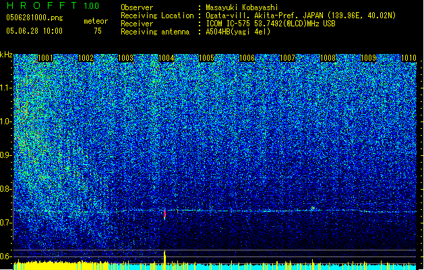Click the 0.8 kHz frequency axis label
The image size is (424, 270).
click(5, 189)
